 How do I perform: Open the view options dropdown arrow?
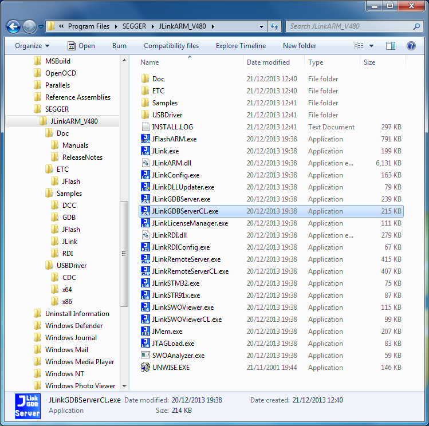tap(371, 46)
